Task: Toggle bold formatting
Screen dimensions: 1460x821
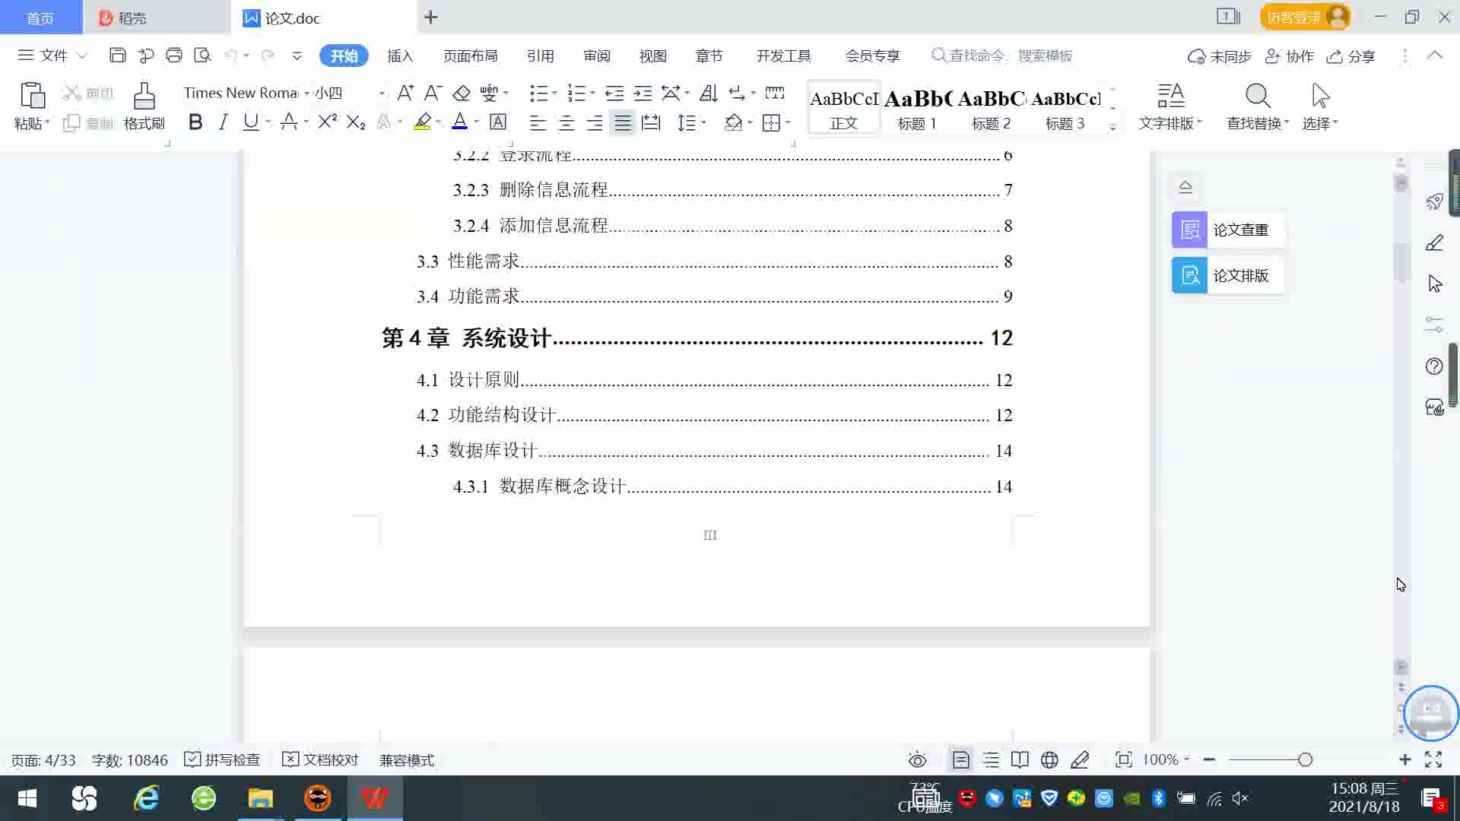Action: [195, 122]
